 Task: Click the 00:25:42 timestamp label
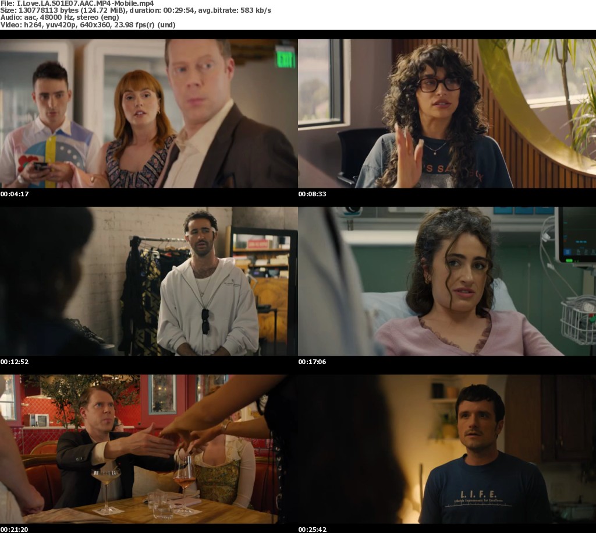click(313, 529)
